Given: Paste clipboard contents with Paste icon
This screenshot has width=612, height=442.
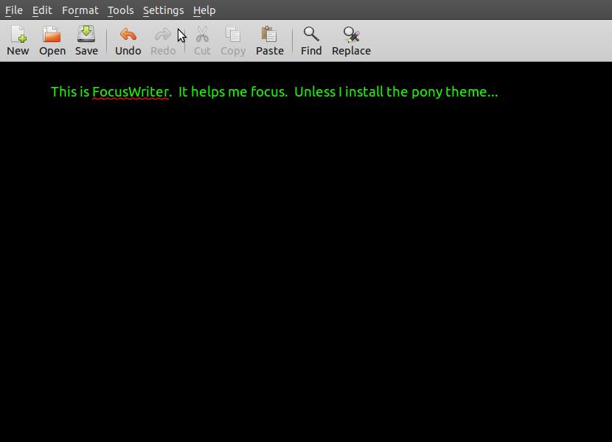Looking at the screenshot, I should pyautogui.click(x=269, y=35).
